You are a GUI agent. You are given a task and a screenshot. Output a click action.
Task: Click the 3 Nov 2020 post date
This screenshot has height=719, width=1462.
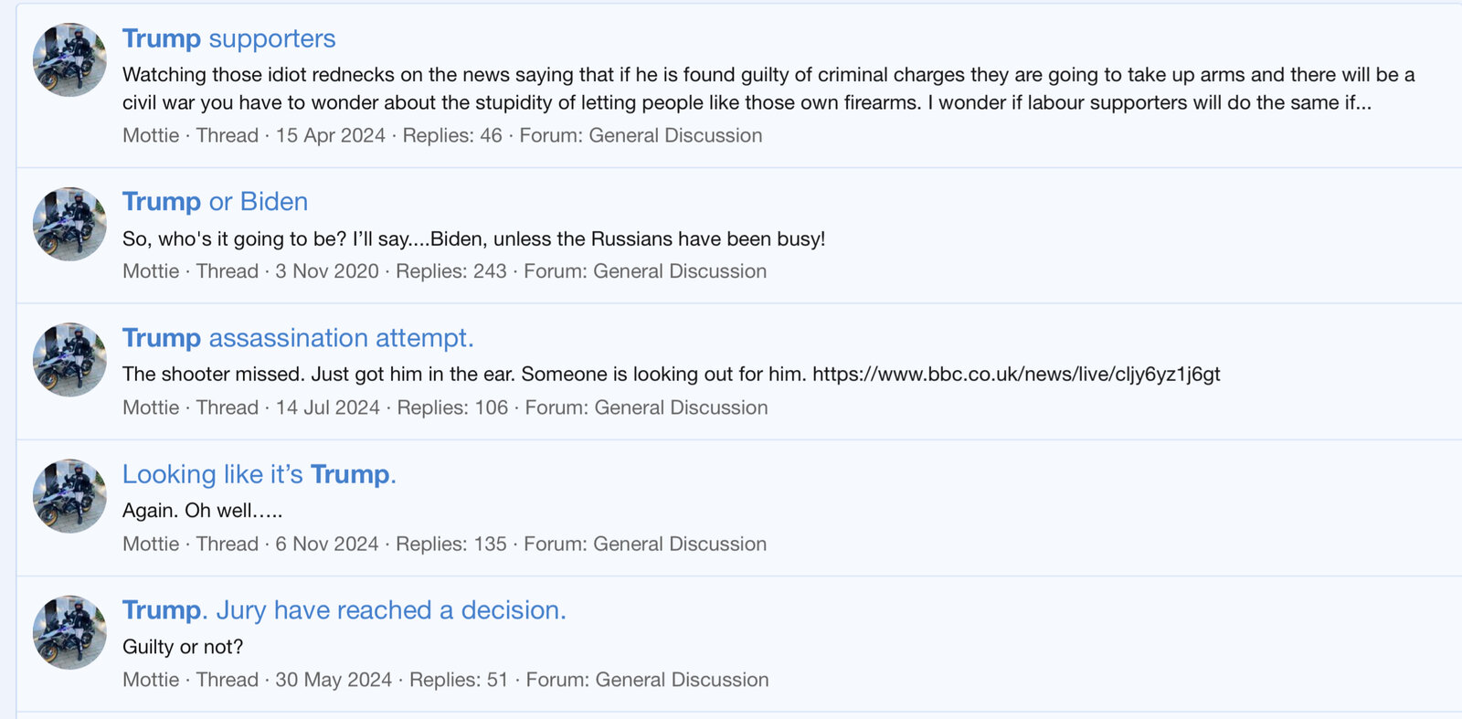coord(326,271)
